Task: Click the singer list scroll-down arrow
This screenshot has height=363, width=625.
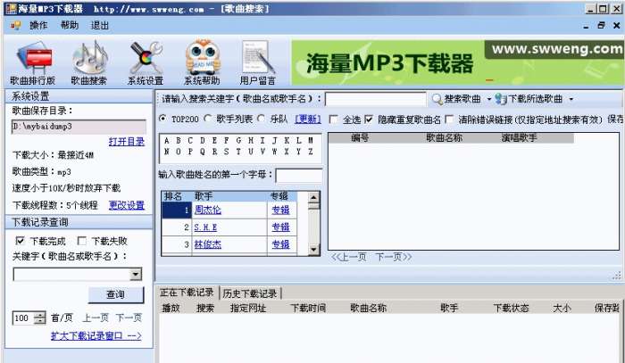Action: point(313,249)
